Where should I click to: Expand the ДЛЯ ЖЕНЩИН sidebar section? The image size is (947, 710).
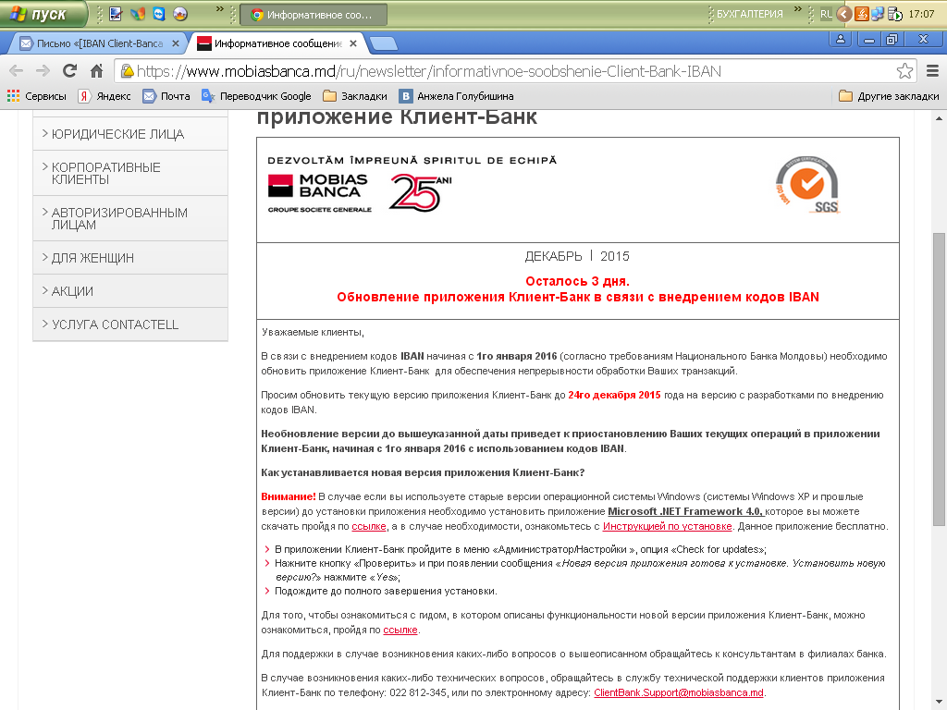(130, 258)
